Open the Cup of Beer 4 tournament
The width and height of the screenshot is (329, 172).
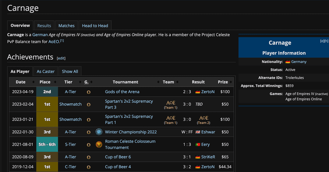click(x=118, y=167)
